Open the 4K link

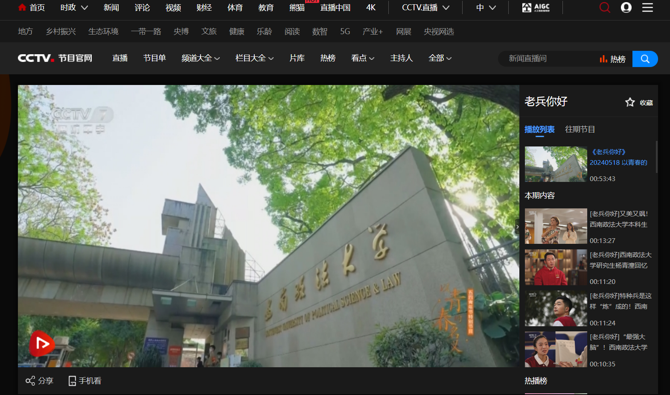(371, 8)
